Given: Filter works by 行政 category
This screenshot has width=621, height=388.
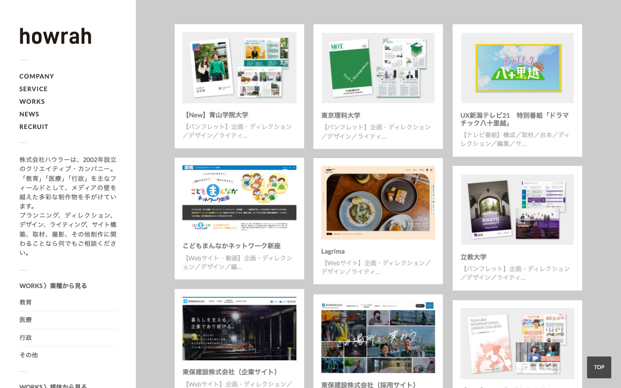Looking at the screenshot, I should [x=26, y=338].
